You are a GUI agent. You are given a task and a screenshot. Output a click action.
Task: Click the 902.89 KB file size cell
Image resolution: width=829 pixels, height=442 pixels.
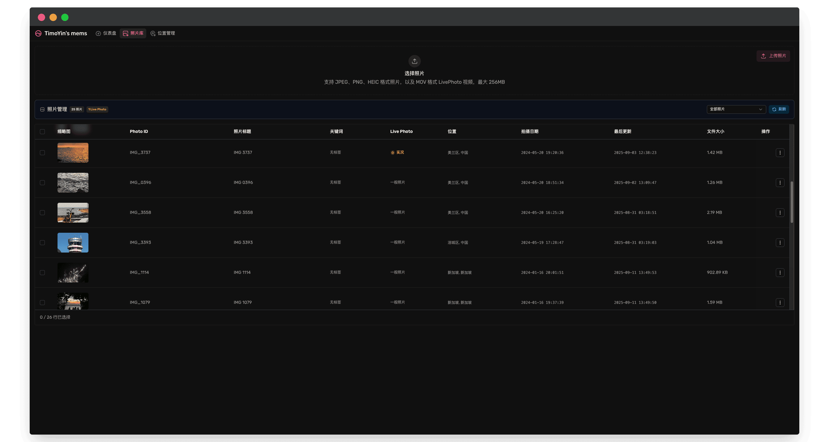717,273
